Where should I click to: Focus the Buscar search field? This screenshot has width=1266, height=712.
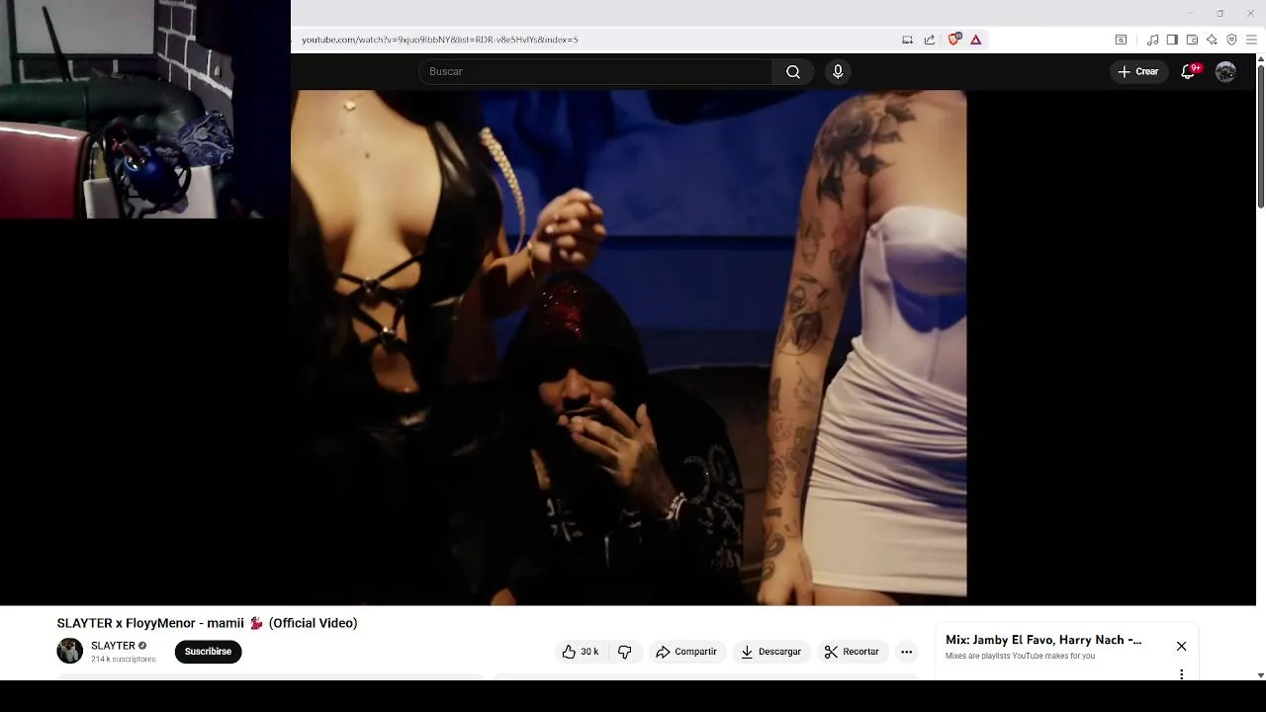[595, 71]
